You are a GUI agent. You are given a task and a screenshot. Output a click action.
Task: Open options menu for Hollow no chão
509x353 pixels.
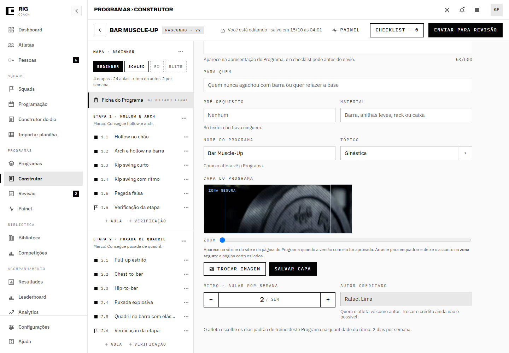(x=186, y=137)
